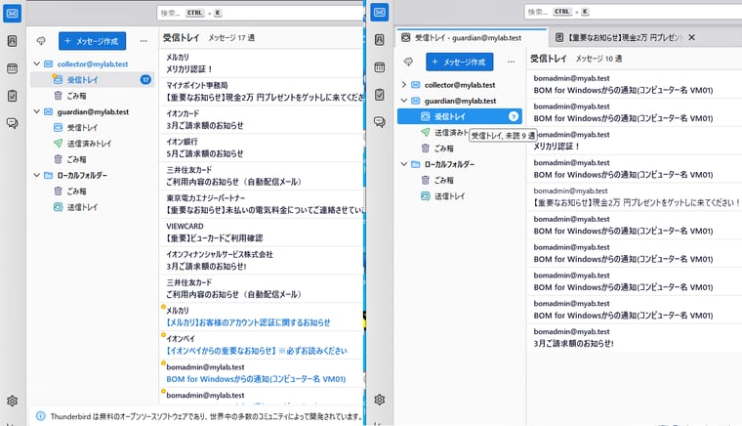Open unread BOM for Windows message in left window
The height and width of the screenshot is (426, 742).
tap(262, 373)
